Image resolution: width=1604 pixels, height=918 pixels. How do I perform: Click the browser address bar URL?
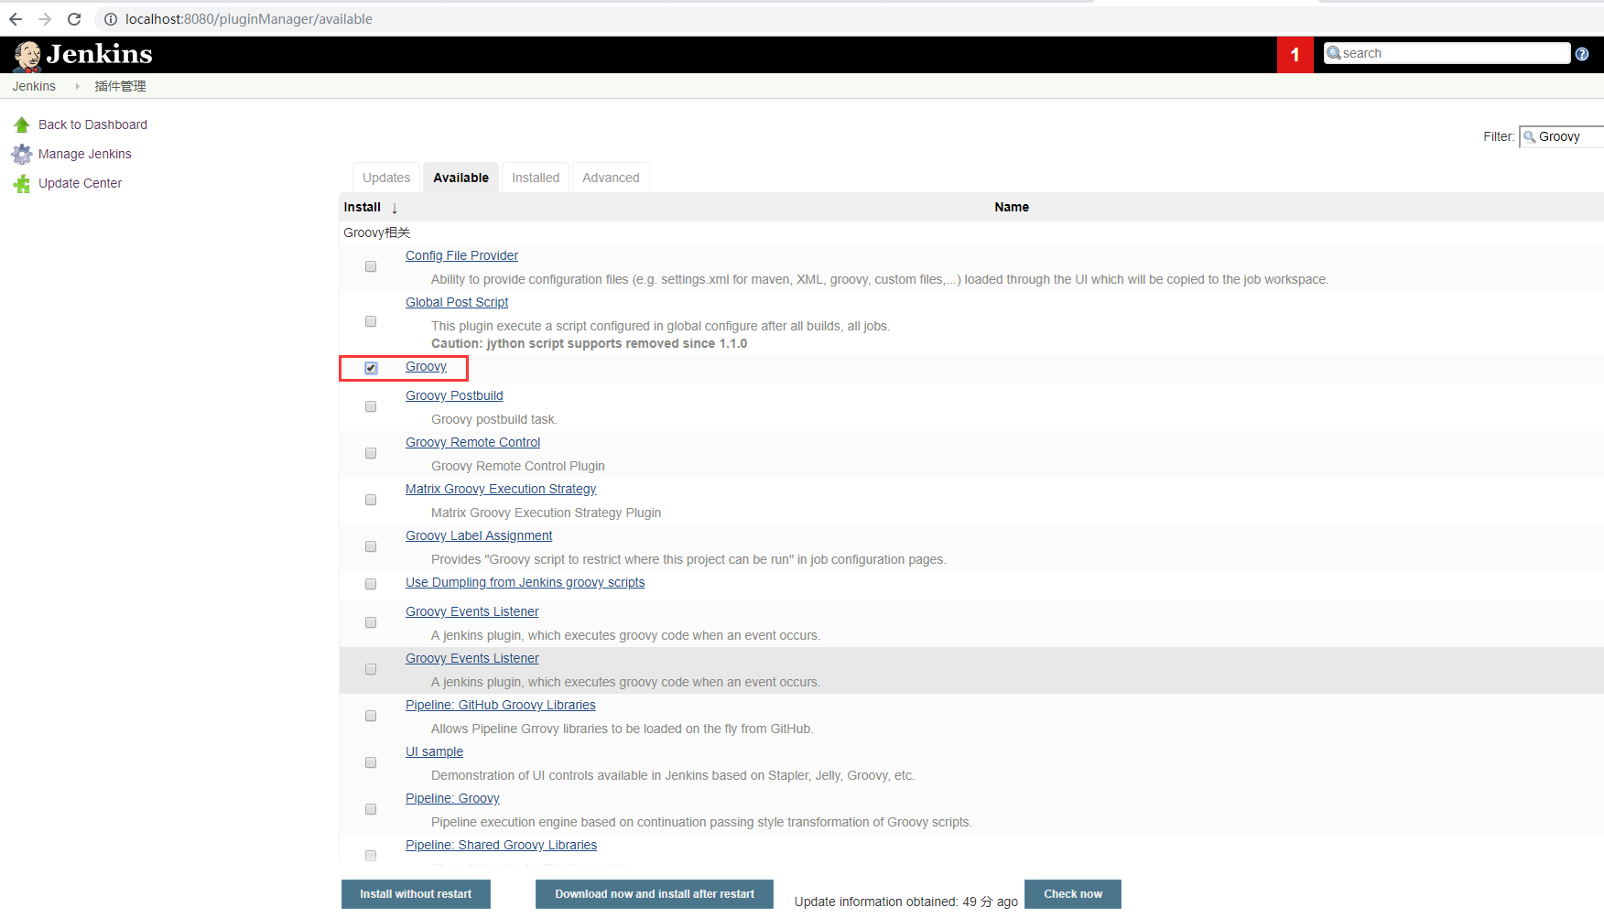[249, 19]
